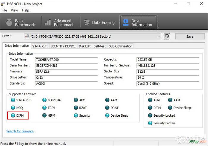Open the Basic Benchmark section
The width and height of the screenshot is (208, 146).
21,23
